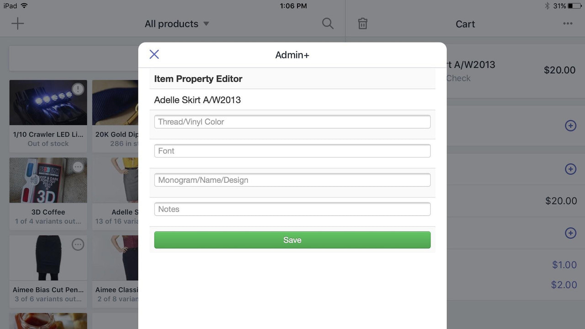The width and height of the screenshot is (585, 329).
Task: Click the Monogram/Name/Design field
Action: (292, 180)
